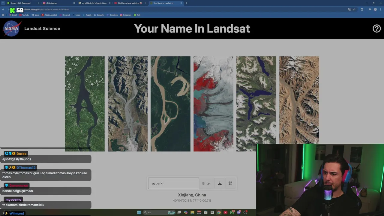Open the DeepSeek bookmark
The image size is (384, 216).
[x=112, y=15]
